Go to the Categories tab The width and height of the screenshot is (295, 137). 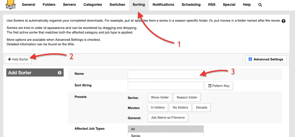pos(93,5)
